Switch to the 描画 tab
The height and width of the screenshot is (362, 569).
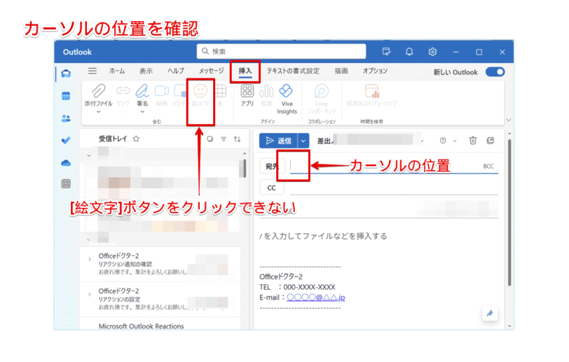pyautogui.click(x=341, y=71)
